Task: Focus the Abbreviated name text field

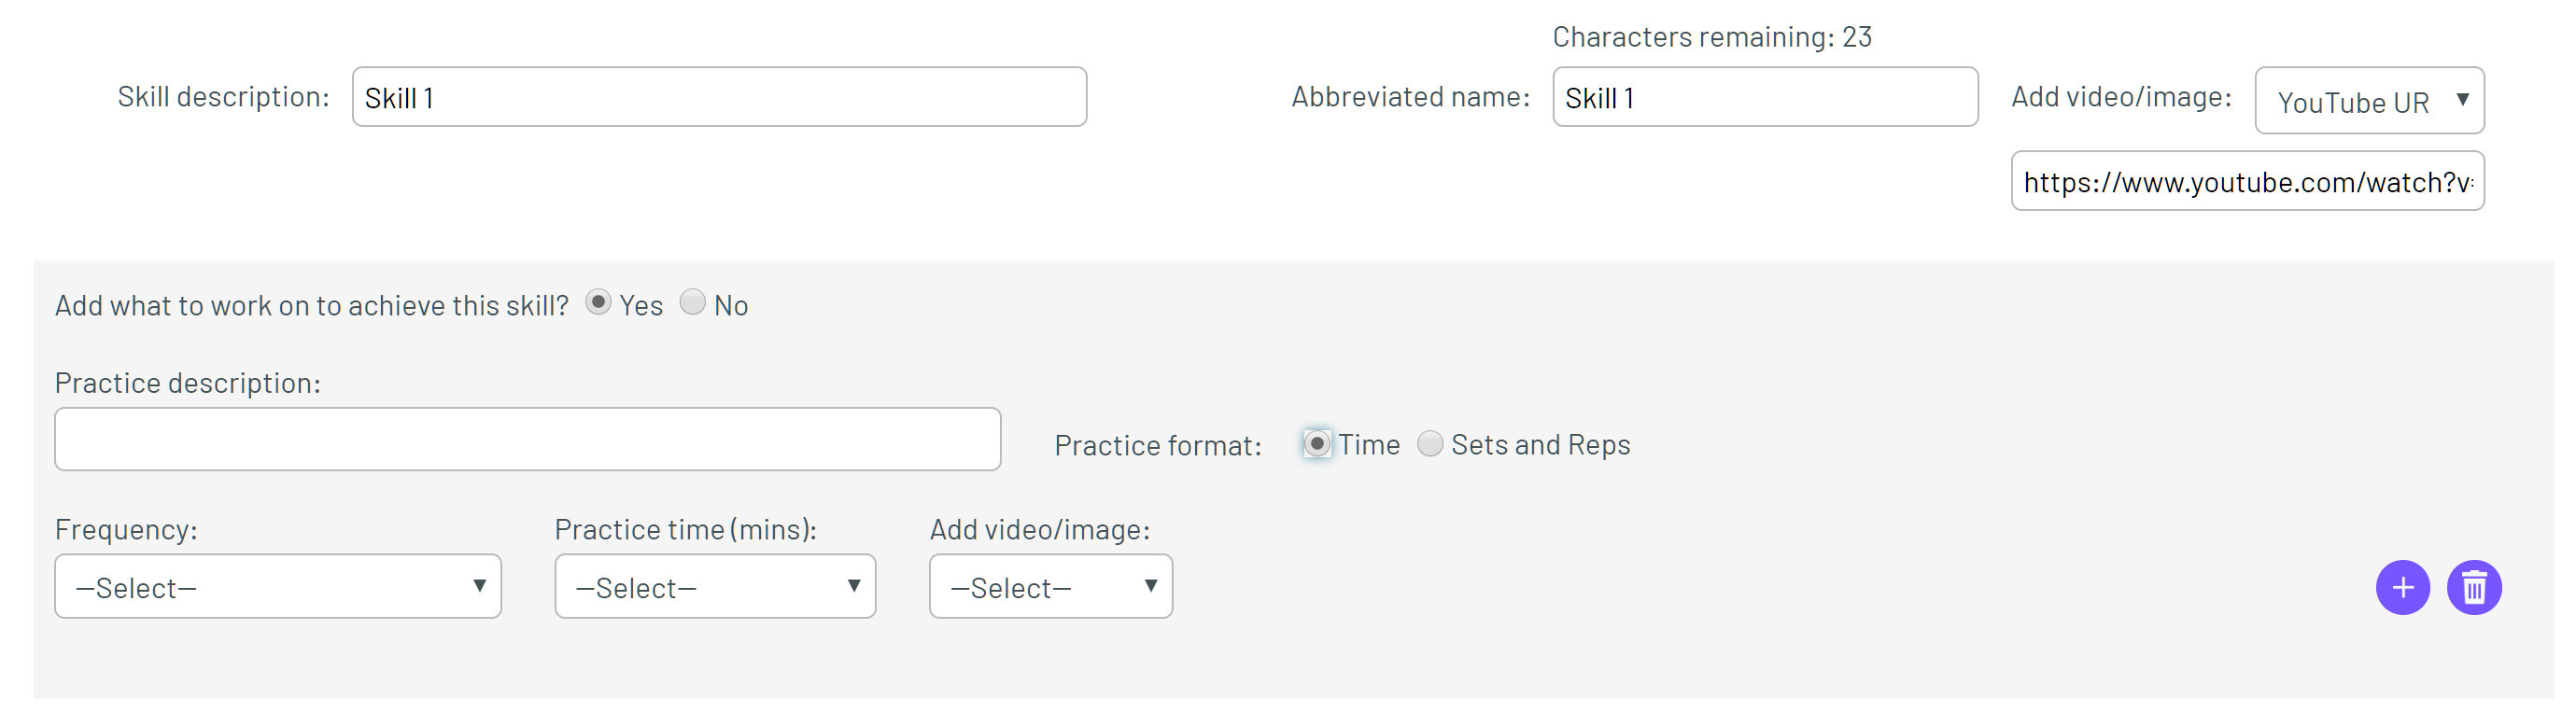Action: [x=1765, y=97]
